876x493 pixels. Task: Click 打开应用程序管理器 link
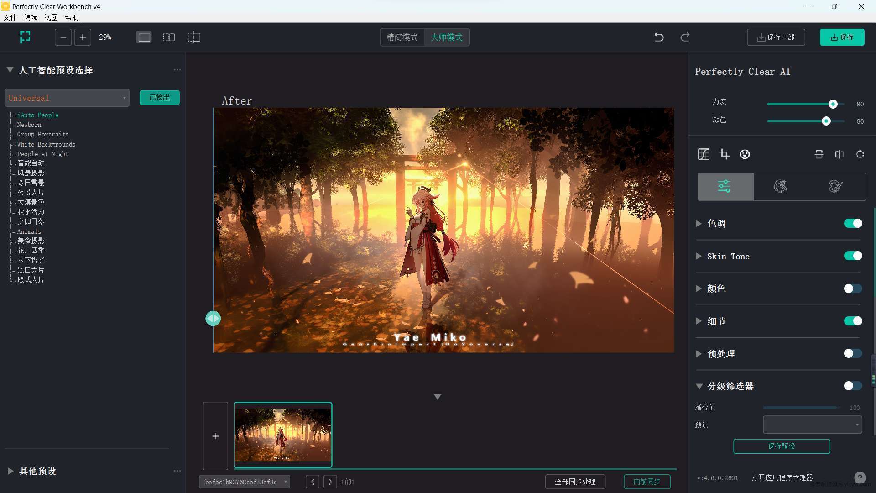pyautogui.click(x=782, y=477)
